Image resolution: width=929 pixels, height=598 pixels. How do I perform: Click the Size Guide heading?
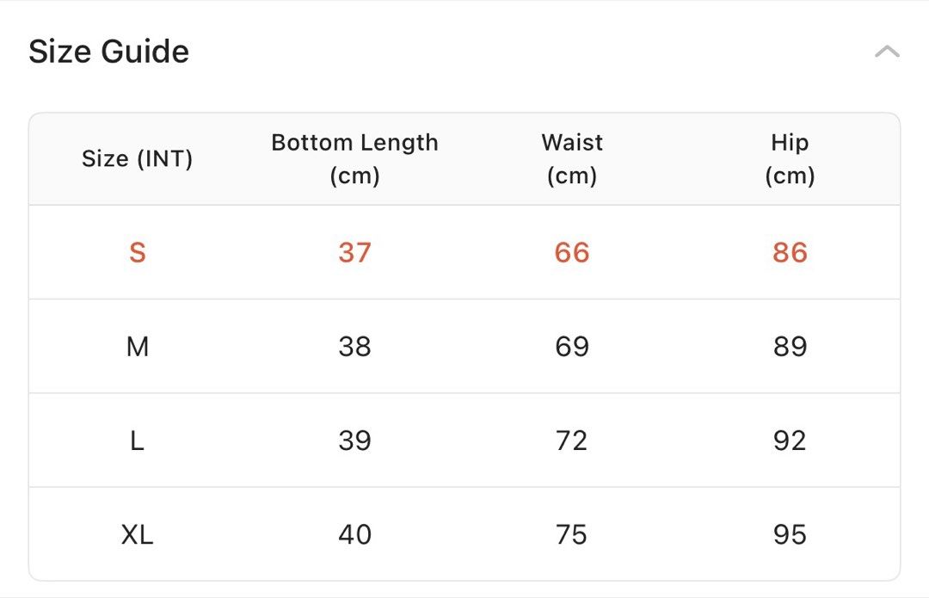[x=109, y=51]
